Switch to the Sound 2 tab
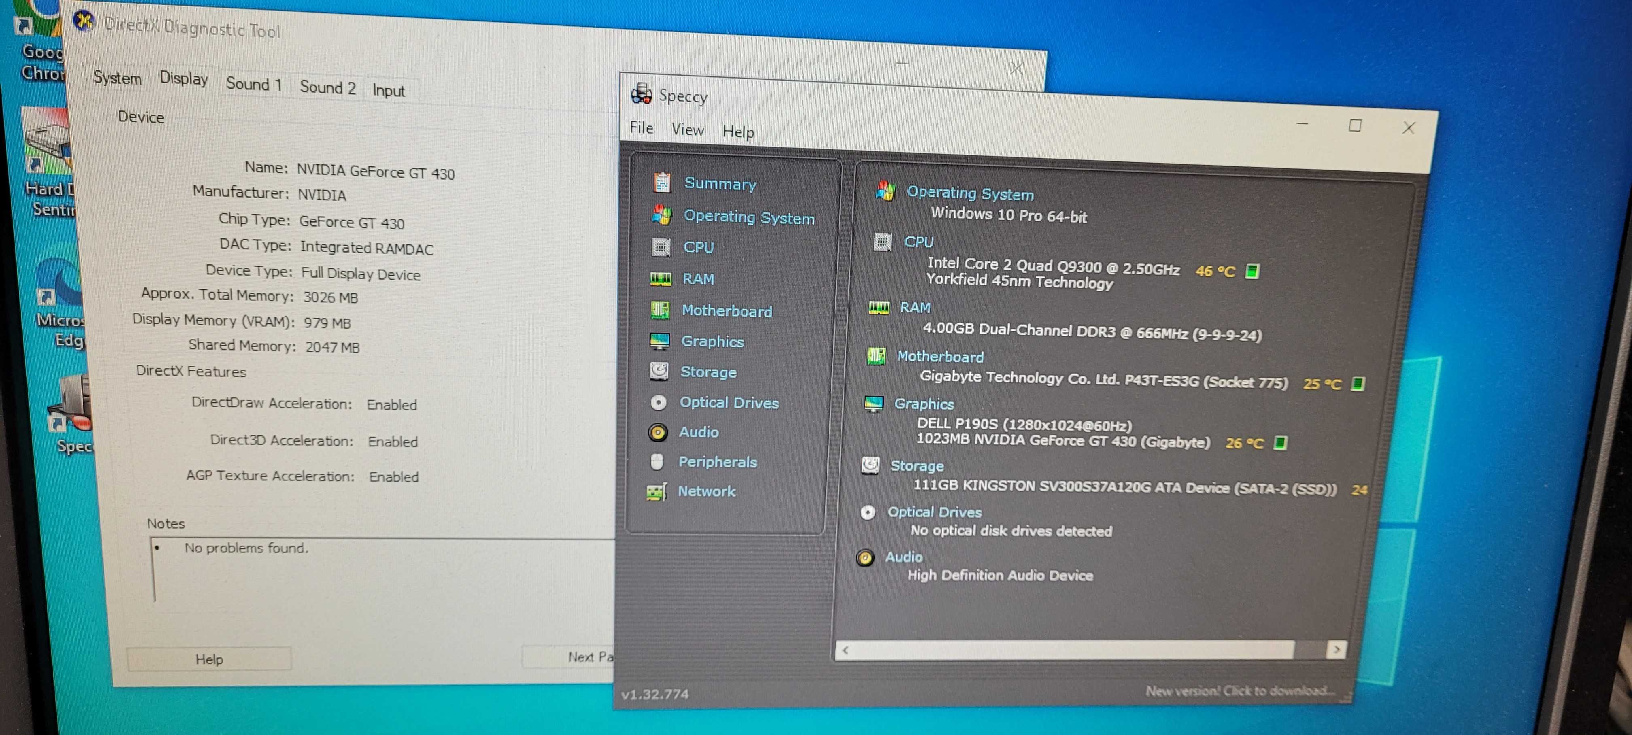The height and width of the screenshot is (735, 1632). point(327,87)
